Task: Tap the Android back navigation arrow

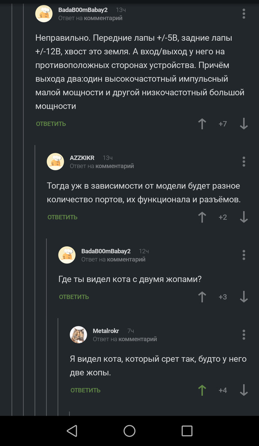Action: pos(72,430)
